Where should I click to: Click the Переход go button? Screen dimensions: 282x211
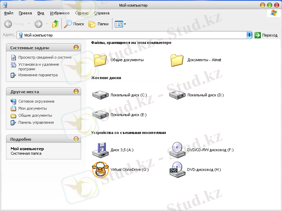[266, 35]
